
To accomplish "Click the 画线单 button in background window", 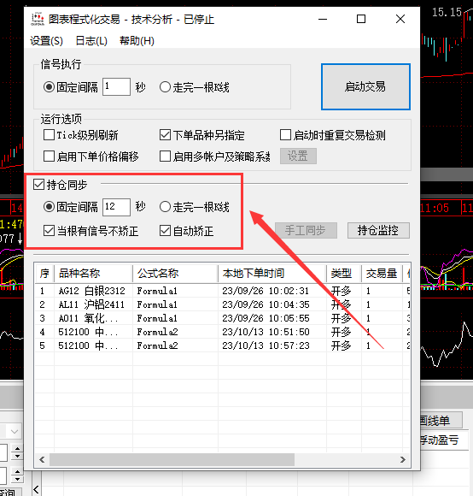I will pyautogui.click(x=441, y=421).
